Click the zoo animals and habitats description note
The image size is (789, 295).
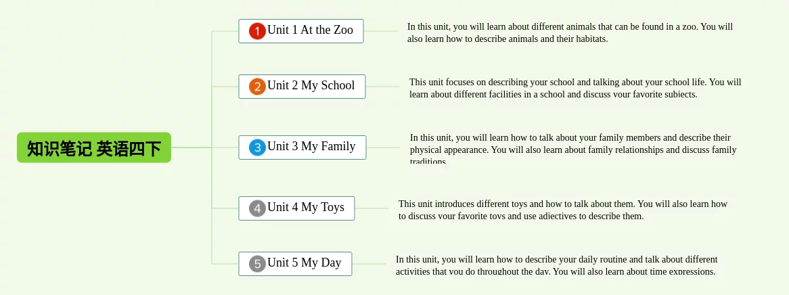click(x=570, y=32)
